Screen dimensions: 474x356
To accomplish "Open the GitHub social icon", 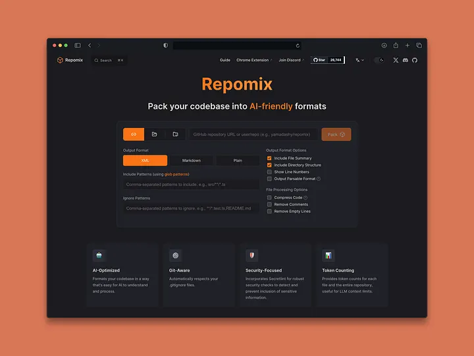I will tap(415, 60).
